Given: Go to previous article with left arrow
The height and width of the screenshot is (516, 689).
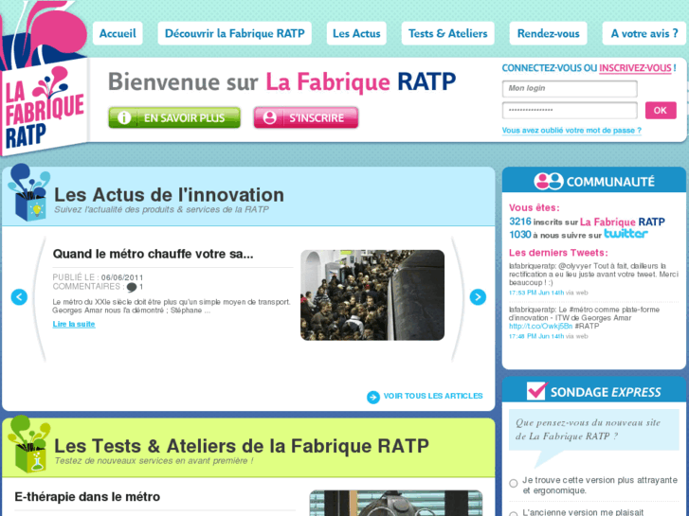Looking at the screenshot, I should [19, 297].
